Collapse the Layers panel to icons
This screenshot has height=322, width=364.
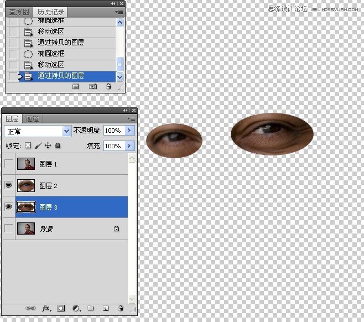click(x=126, y=110)
